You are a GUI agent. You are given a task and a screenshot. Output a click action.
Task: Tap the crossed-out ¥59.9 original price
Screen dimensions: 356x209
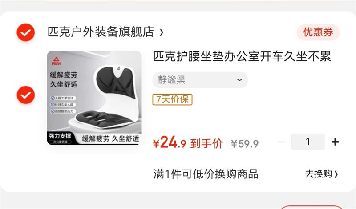tap(245, 144)
